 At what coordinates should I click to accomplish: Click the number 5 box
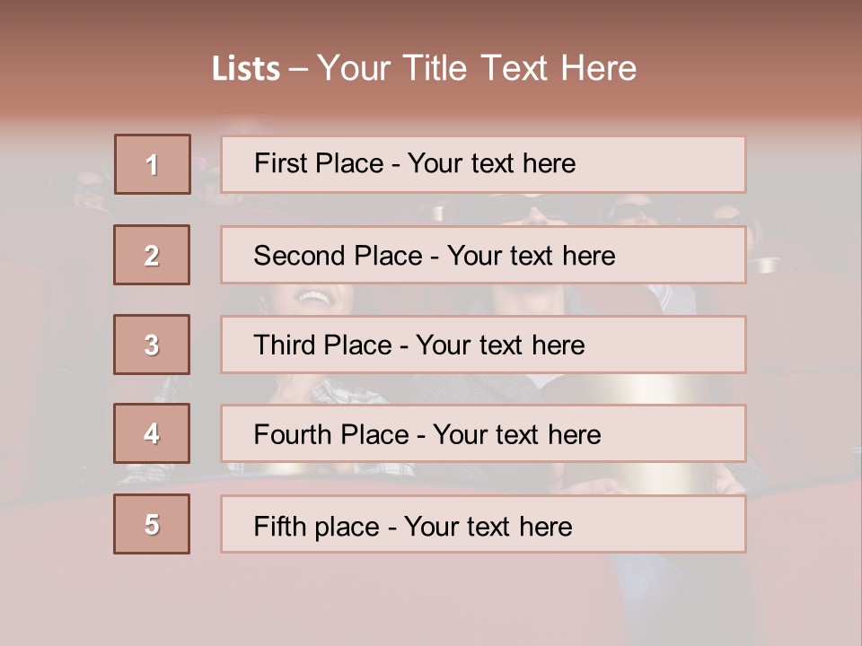pyautogui.click(x=152, y=524)
